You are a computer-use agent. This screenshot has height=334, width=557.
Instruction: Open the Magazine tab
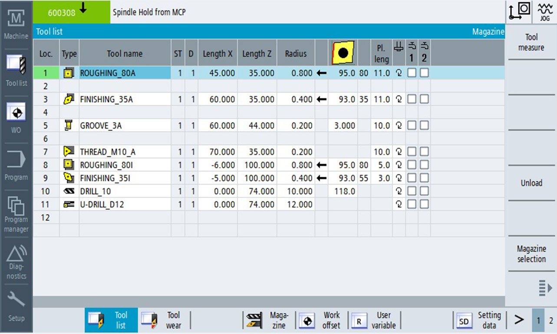click(269, 320)
